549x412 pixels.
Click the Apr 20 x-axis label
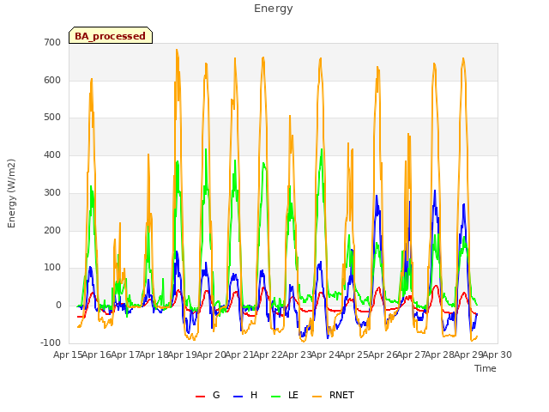pyautogui.click(x=212, y=354)
